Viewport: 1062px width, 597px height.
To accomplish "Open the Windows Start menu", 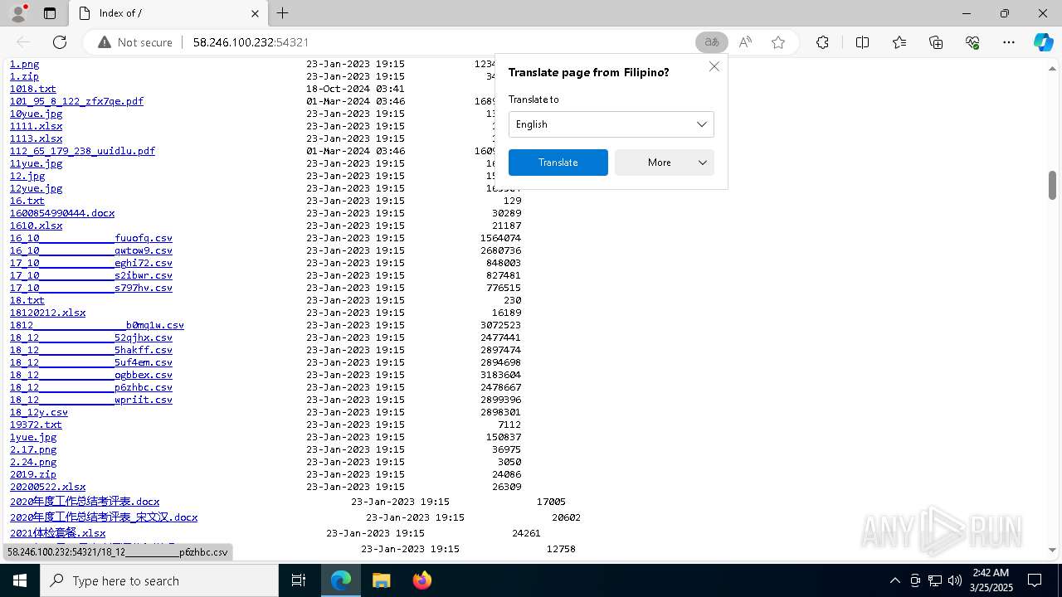I will [20, 580].
